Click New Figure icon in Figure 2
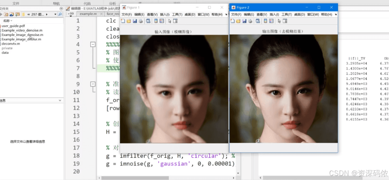The width and height of the screenshot is (389, 180). tap(233, 21)
